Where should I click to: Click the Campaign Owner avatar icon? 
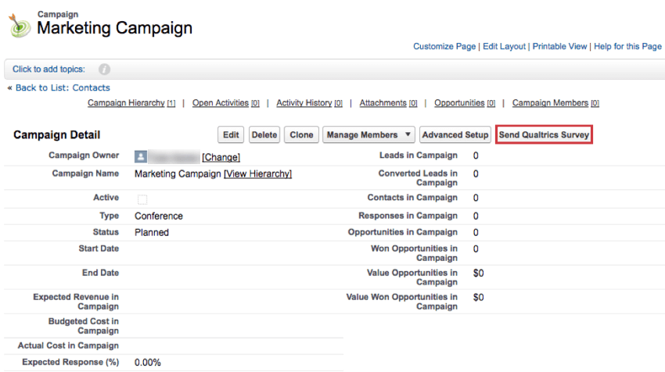click(x=141, y=156)
